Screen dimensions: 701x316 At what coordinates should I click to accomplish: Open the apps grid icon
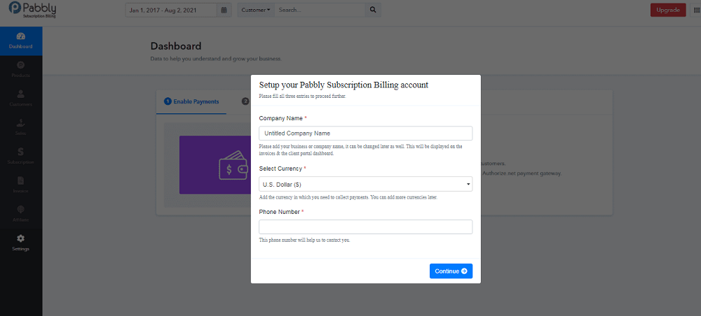point(695,10)
